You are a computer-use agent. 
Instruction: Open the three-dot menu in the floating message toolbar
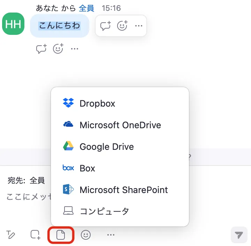coord(138,26)
